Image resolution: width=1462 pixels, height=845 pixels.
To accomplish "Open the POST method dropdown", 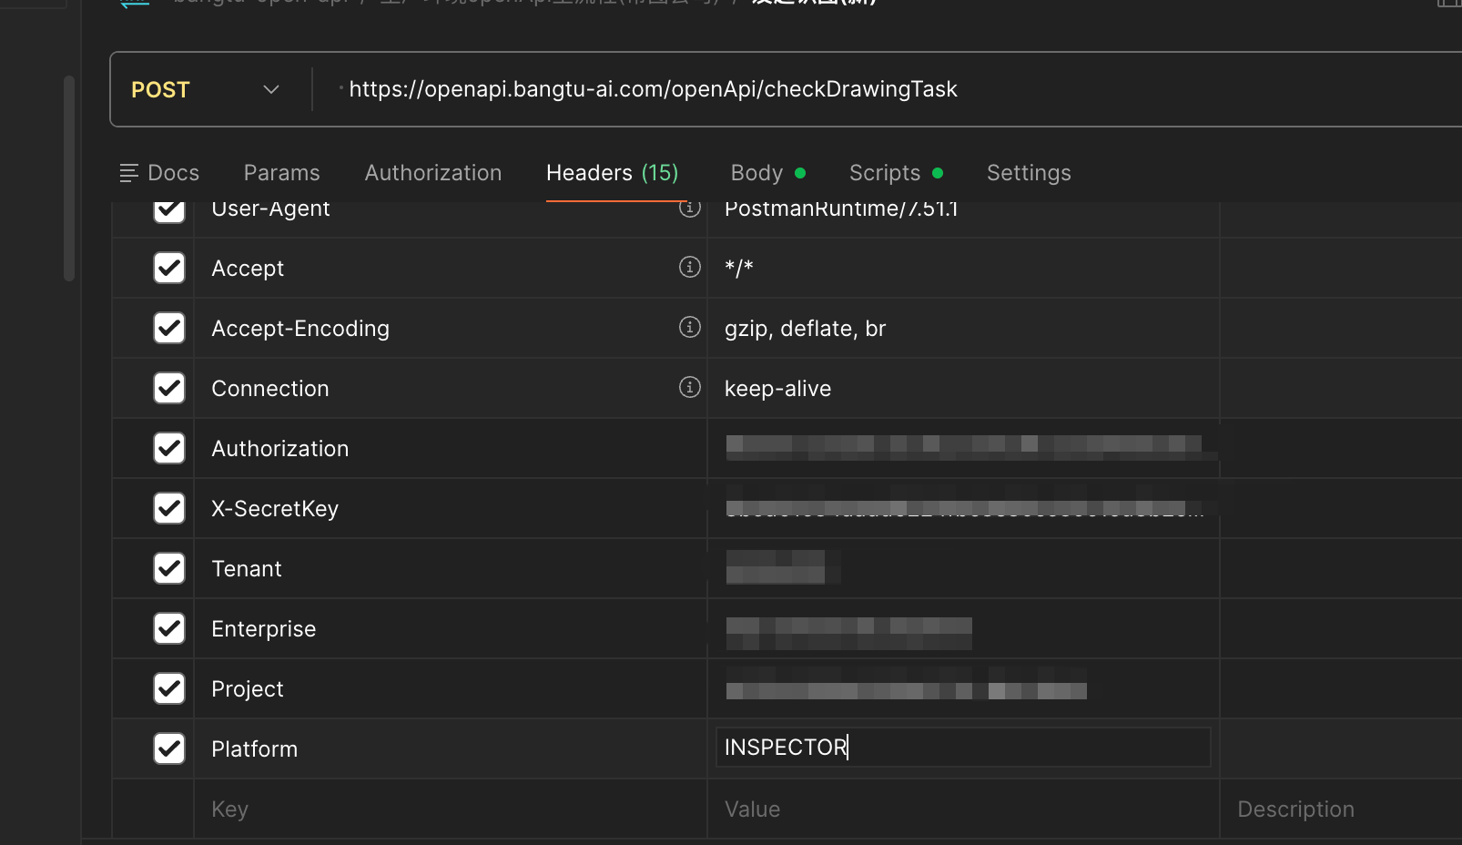I will pos(206,89).
